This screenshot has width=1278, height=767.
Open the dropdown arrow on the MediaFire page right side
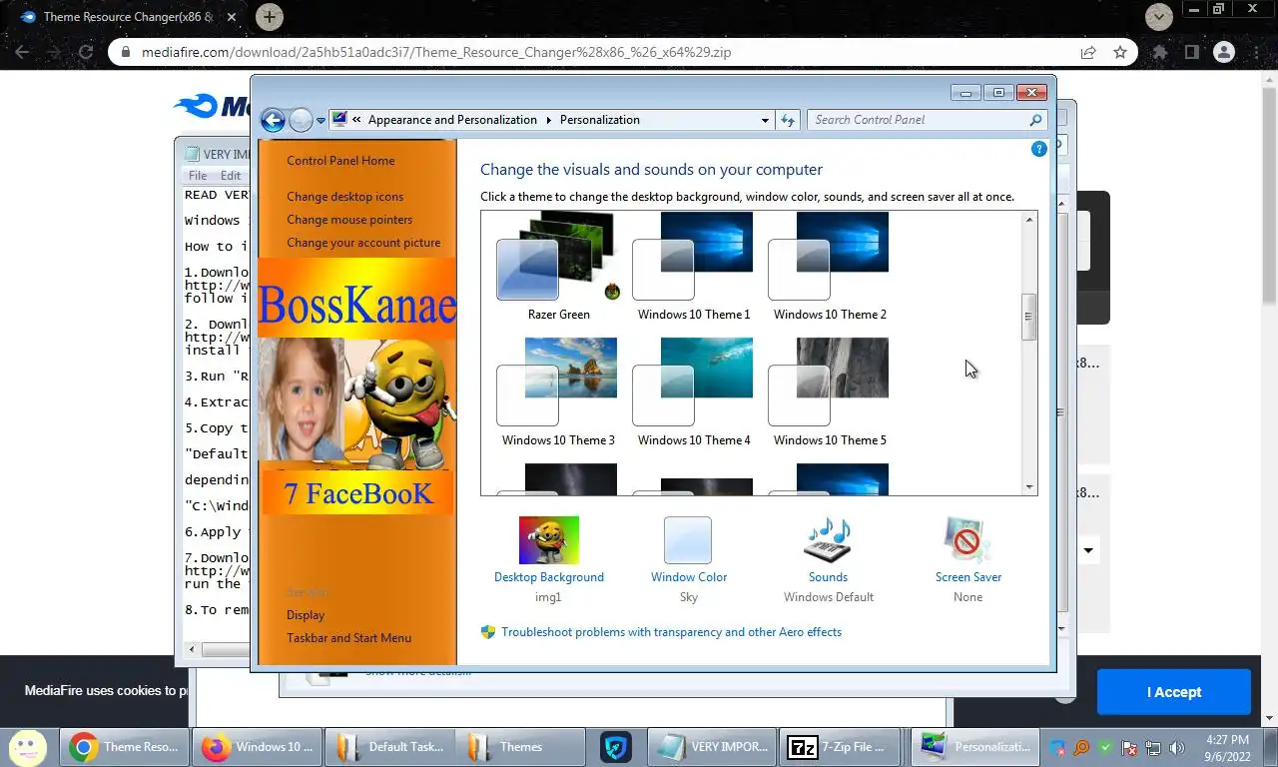pyautogui.click(x=1088, y=550)
